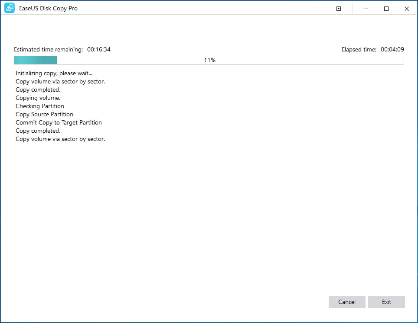Select the square dropdown icon near minimize
Screen dimensions: 418x323
338,8
